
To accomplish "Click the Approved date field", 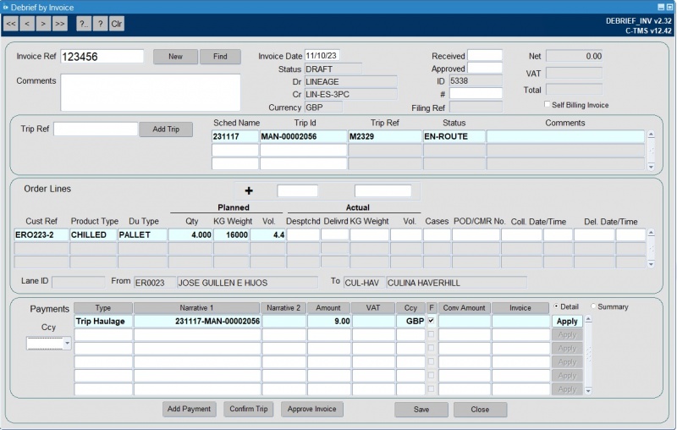I will pyautogui.click(x=485, y=68).
